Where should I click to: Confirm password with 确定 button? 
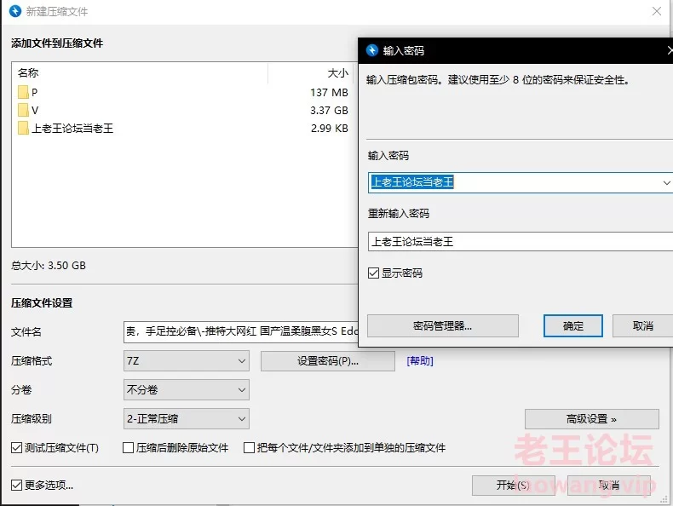tap(573, 325)
